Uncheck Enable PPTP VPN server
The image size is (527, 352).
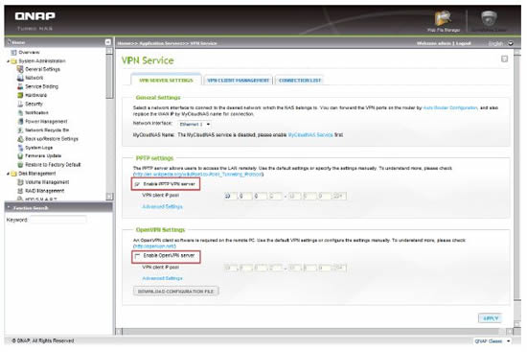coord(137,184)
